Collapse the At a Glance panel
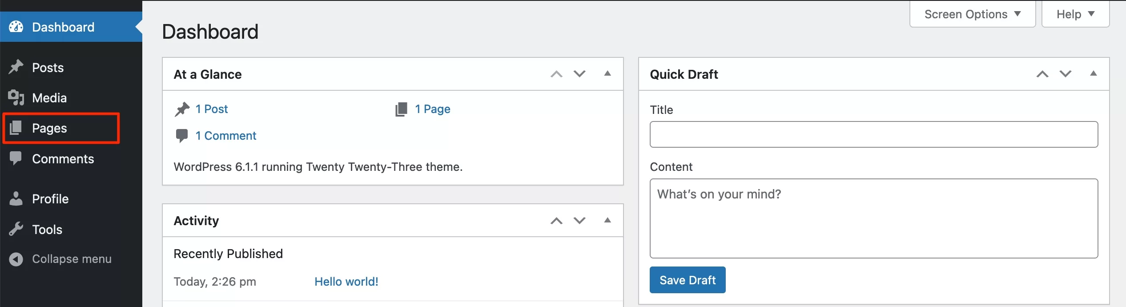 point(607,73)
